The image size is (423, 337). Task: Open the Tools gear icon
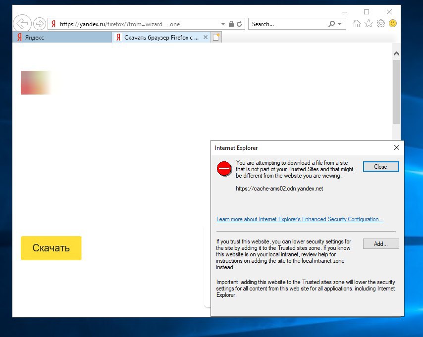[380, 23]
